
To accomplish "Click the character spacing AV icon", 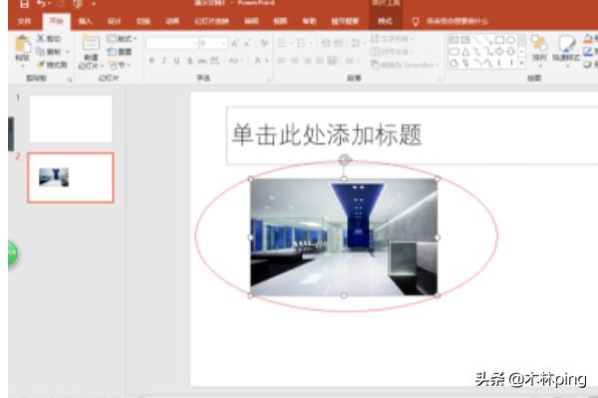I will click(215, 60).
